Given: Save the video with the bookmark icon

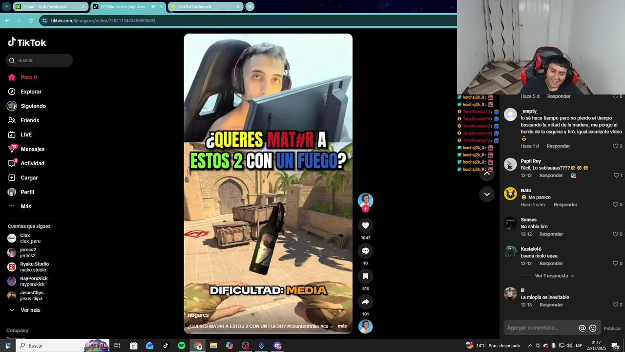Looking at the screenshot, I should (x=365, y=276).
